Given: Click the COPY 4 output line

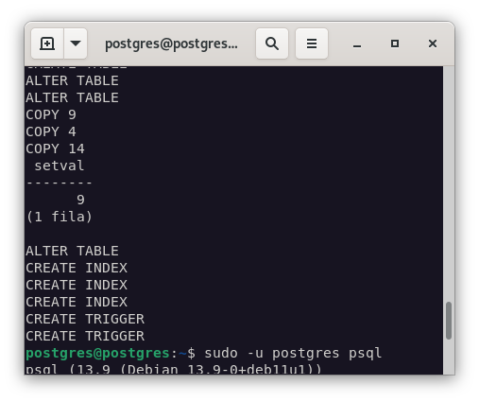Looking at the screenshot, I should (x=51, y=131).
